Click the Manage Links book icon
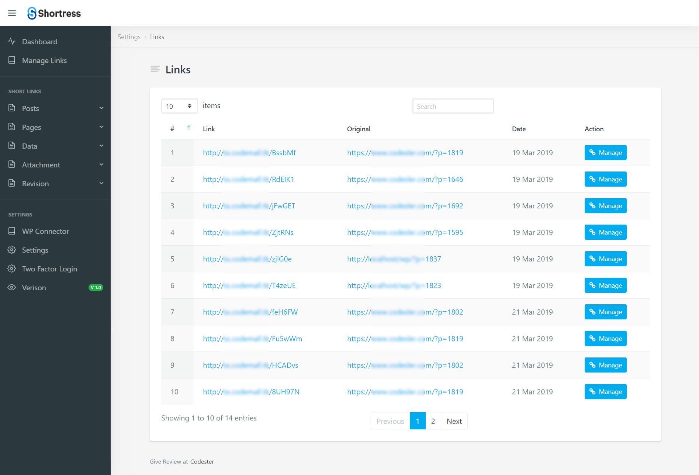Screen dimensions: 699x475 [12, 60]
